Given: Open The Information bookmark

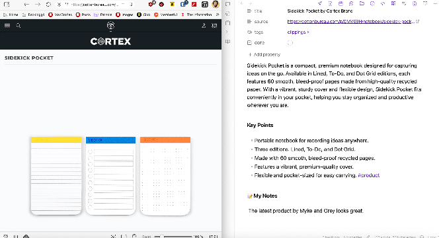Looking at the screenshot, I should click(x=197, y=15).
